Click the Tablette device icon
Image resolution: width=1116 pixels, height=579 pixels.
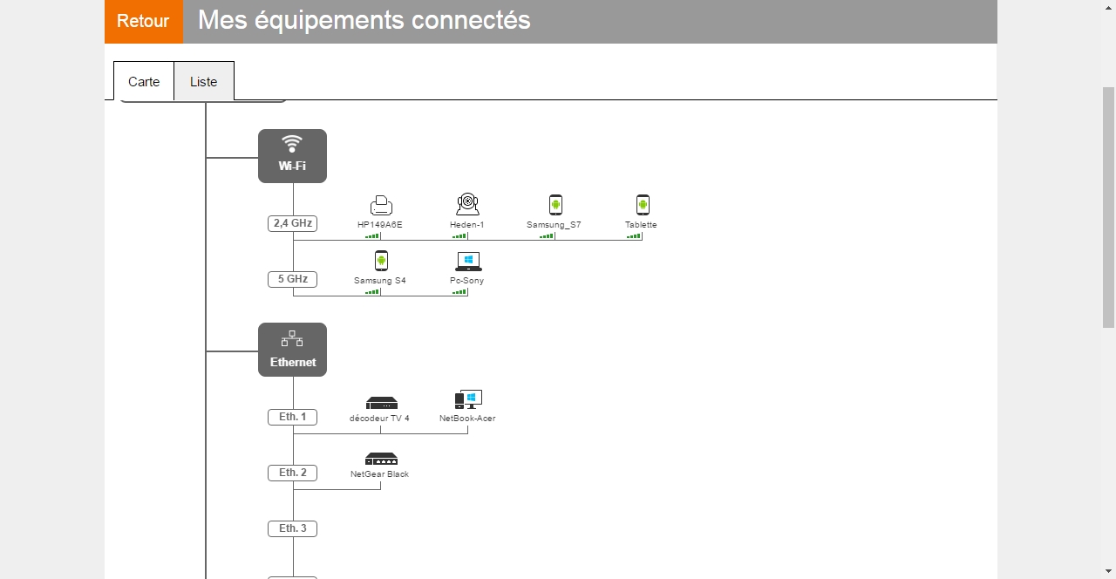click(x=642, y=205)
